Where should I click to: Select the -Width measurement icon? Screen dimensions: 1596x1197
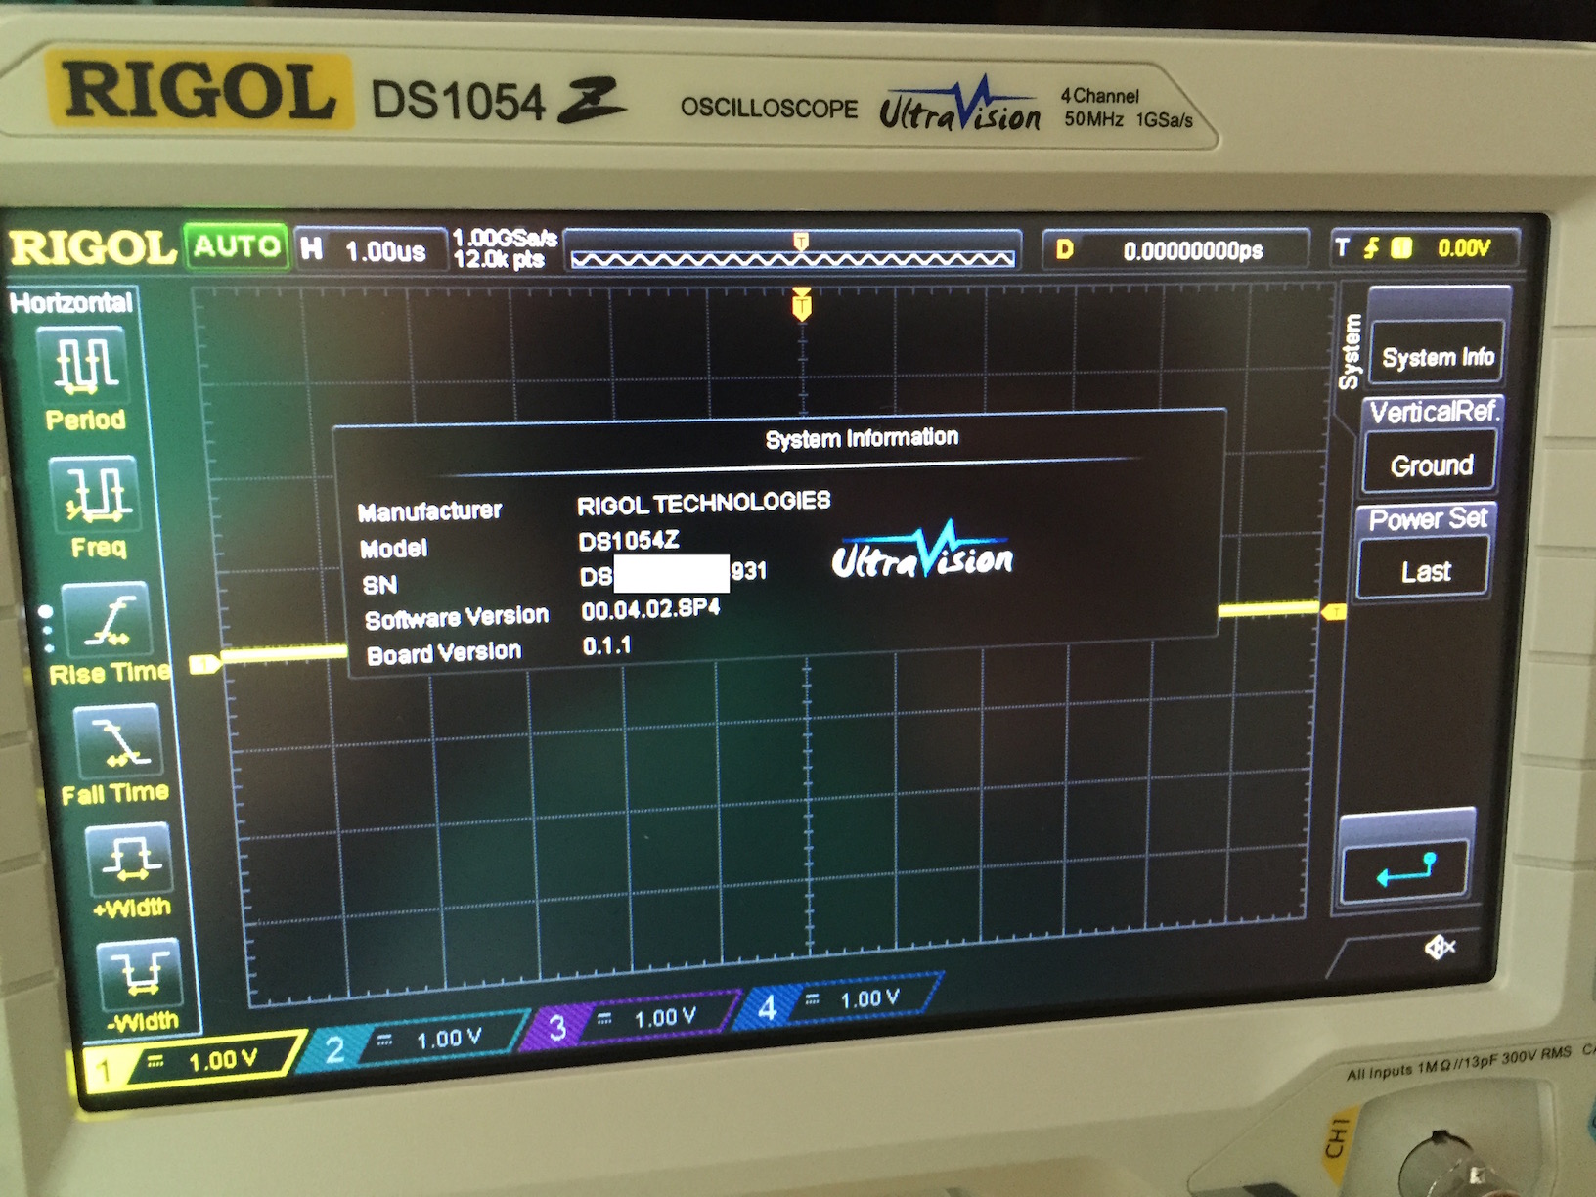point(139,974)
